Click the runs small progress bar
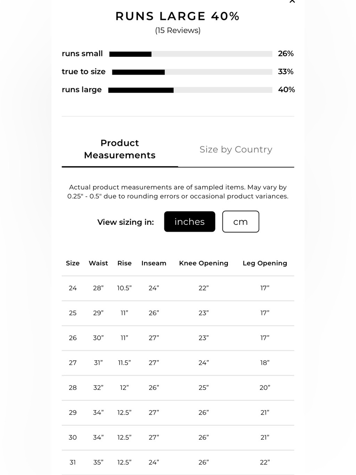The width and height of the screenshot is (356, 475). point(191,54)
